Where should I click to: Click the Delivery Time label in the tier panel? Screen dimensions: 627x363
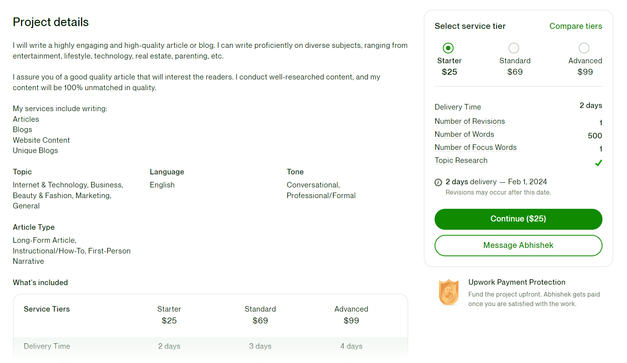click(x=458, y=107)
